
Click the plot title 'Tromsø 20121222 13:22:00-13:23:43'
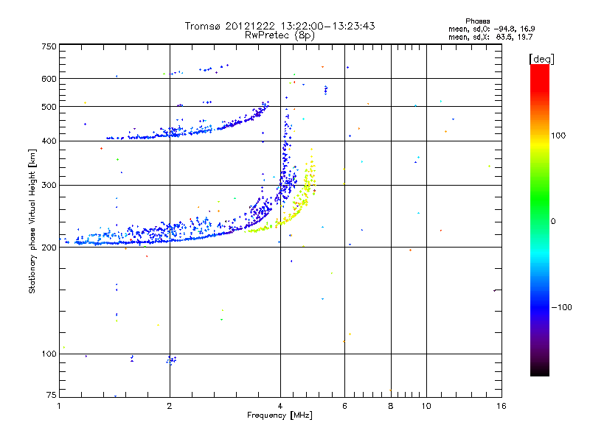coord(280,26)
